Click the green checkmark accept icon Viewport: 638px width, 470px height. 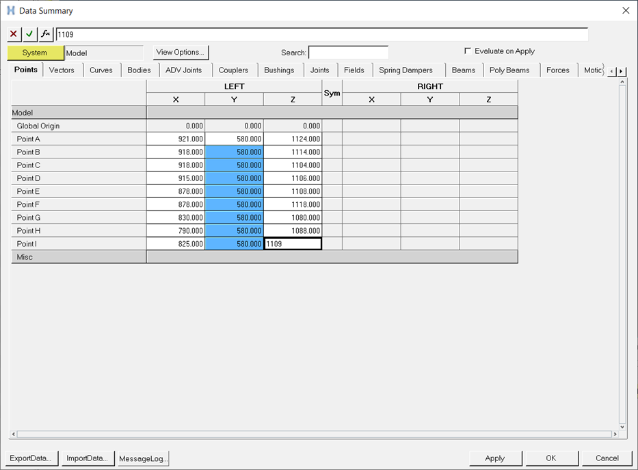click(x=29, y=34)
